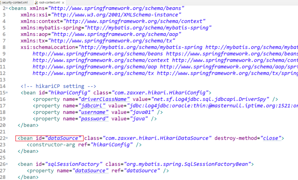Close the root-context.xml tab with its X

(x=63, y=3)
